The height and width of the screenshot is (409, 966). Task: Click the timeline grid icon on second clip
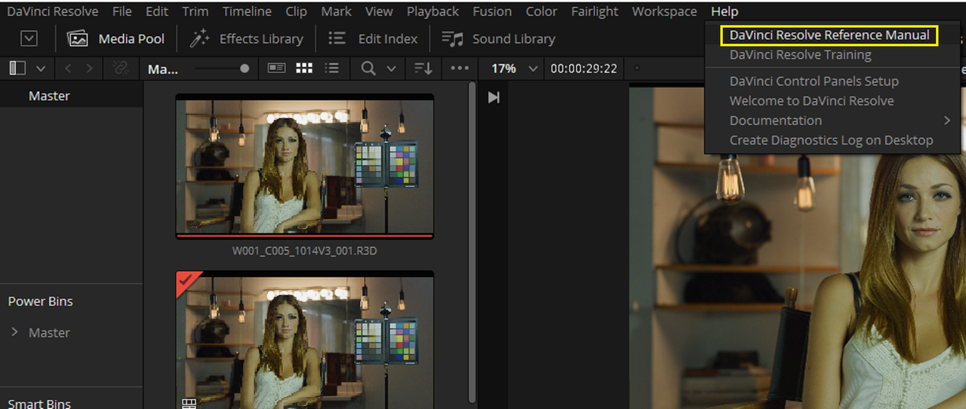pyautogui.click(x=189, y=404)
